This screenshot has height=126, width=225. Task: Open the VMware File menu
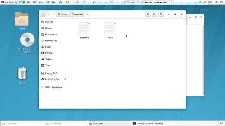29,2
